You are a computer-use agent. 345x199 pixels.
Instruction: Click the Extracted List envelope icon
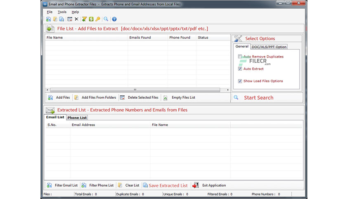(50, 110)
